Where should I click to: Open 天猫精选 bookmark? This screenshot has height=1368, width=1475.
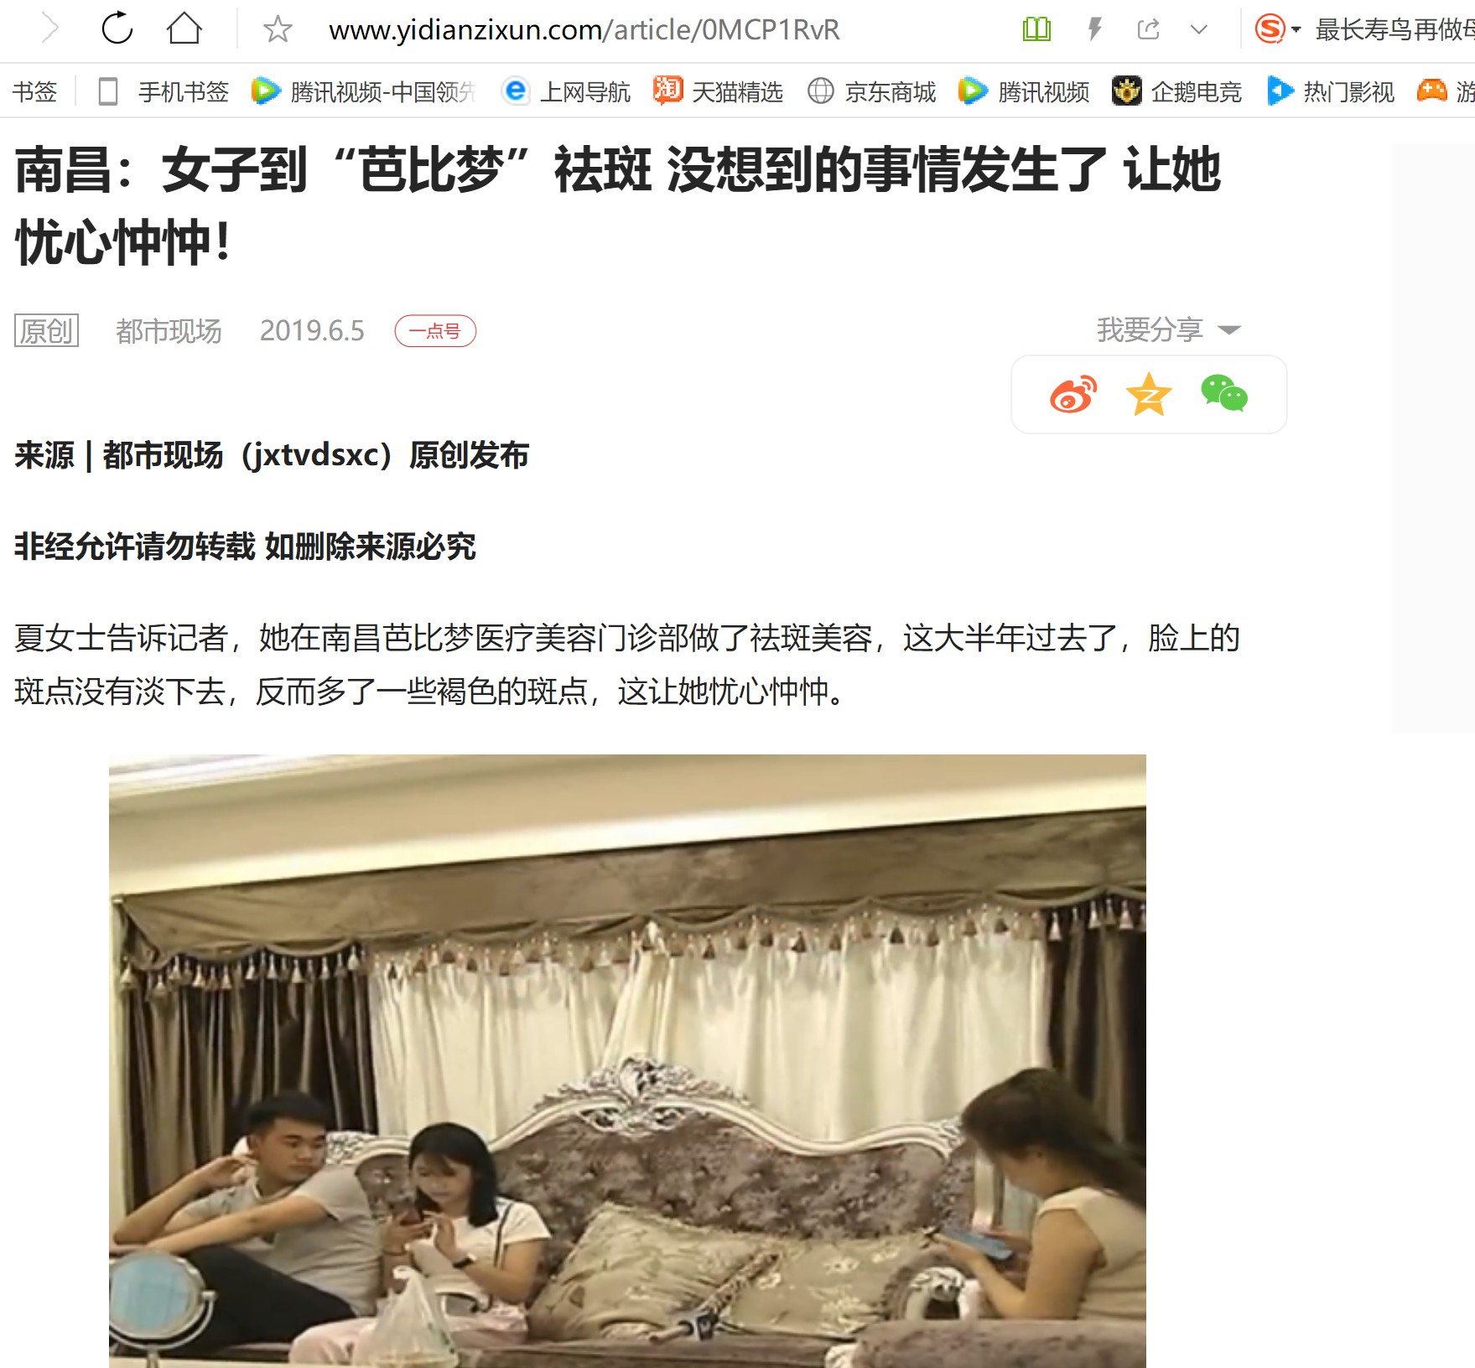pyautogui.click(x=718, y=91)
